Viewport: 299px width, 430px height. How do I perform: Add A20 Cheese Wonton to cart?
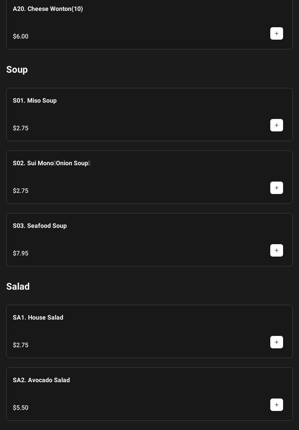276,33
